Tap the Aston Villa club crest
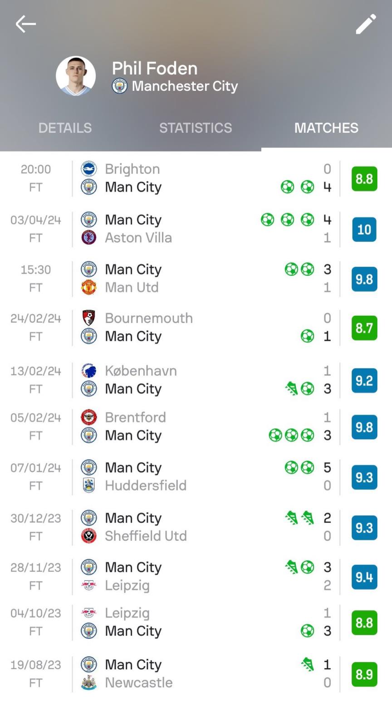The image size is (392, 706). click(x=89, y=238)
